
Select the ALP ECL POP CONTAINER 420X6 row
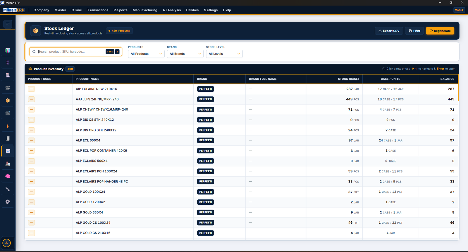point(241,151)
